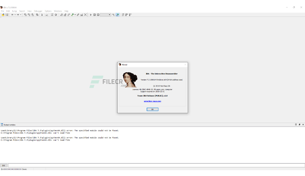Click the save floppy disk icon

click(7, 15)
